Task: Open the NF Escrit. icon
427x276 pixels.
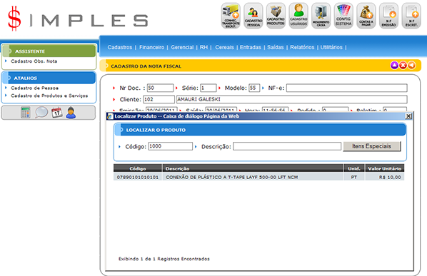Action: pos(411,16)
